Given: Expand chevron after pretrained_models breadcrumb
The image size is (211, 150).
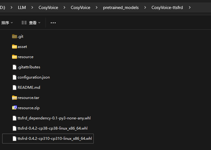Looking at the screenshot, I should point(145,7).
